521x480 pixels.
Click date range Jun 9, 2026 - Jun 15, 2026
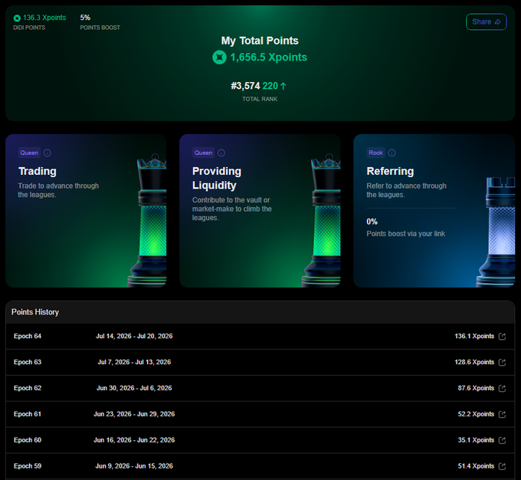[x=134, y=465]
